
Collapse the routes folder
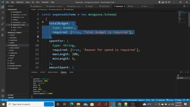click(x=12, y=50)
